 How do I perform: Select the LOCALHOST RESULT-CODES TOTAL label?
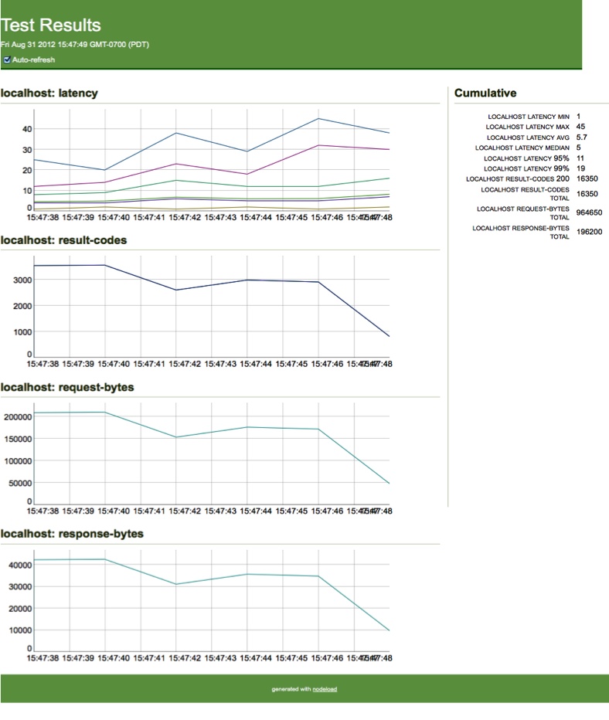click(525, 194)
